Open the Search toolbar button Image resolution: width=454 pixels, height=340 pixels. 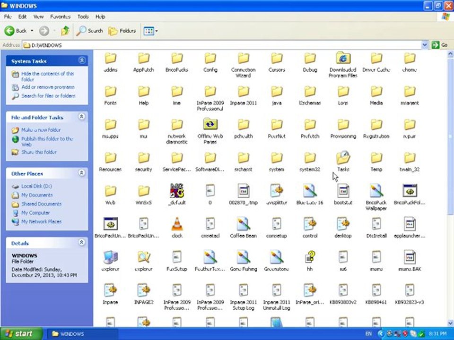(89, 31)
